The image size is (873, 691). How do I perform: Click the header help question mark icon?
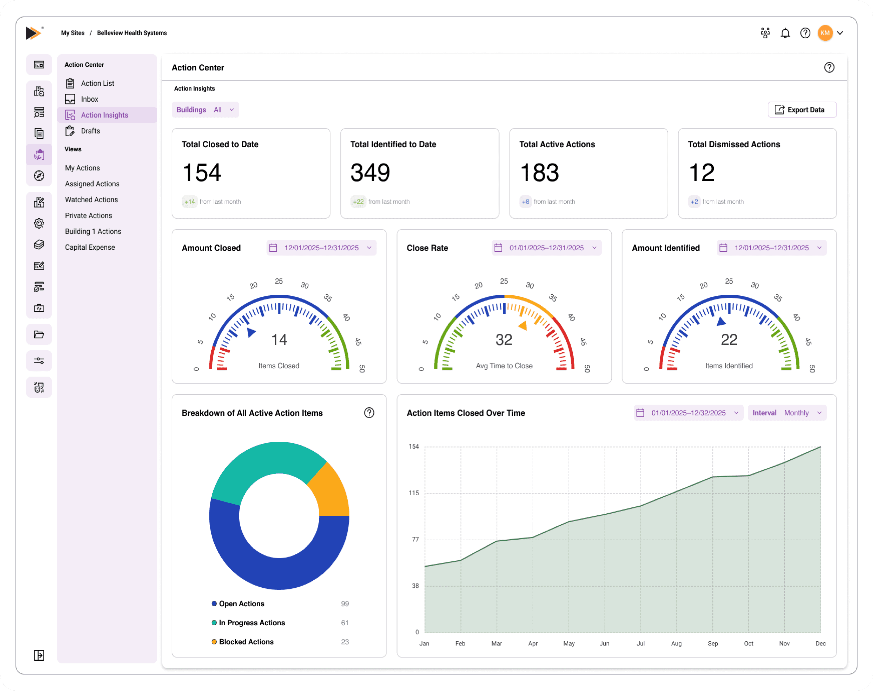(x=805, y=33)
